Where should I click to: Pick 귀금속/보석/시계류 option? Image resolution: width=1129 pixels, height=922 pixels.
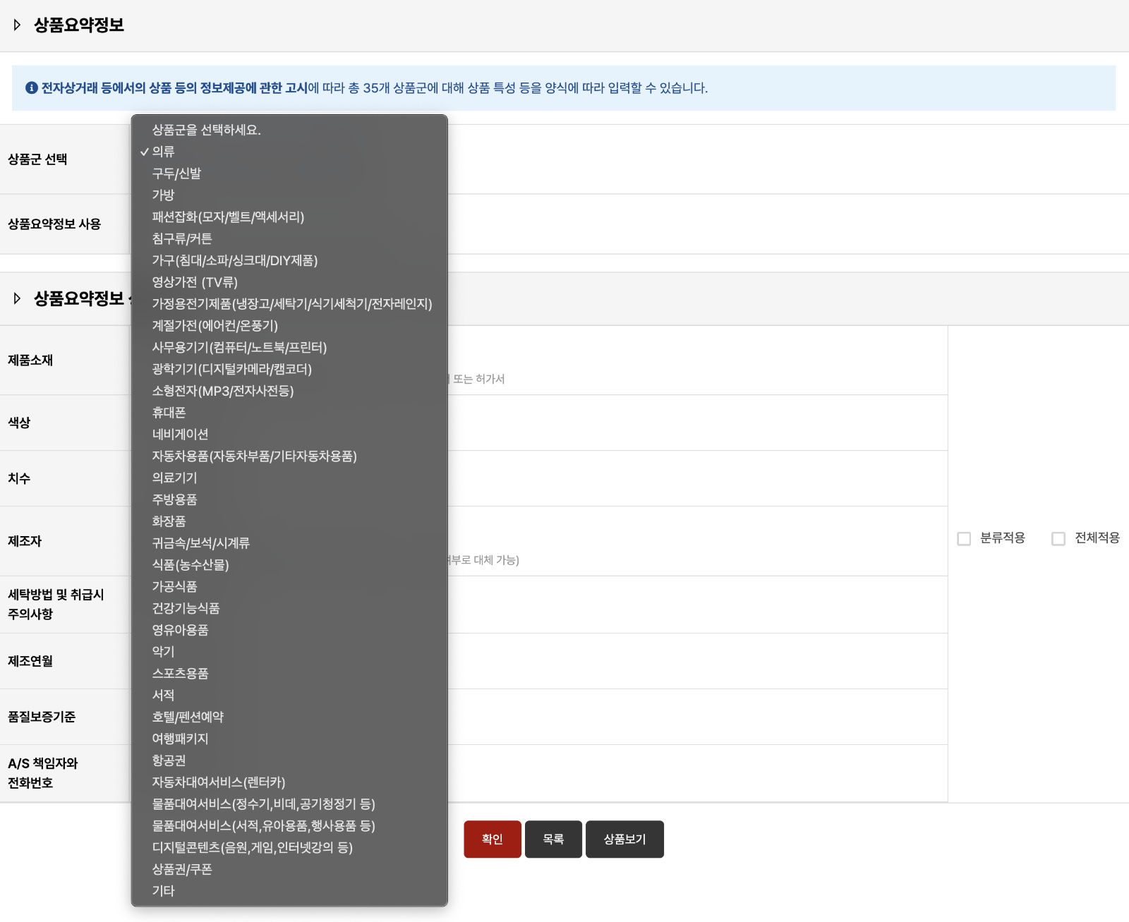(289, 543)
